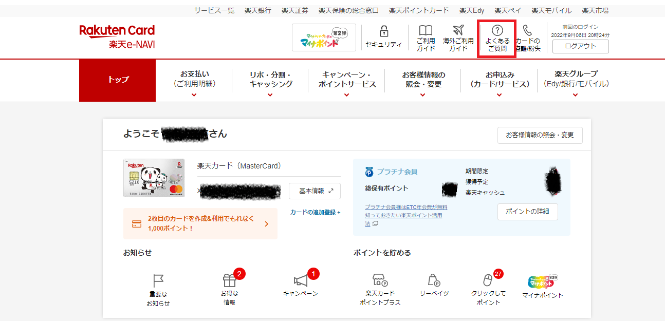Open the 2枚目のカードを作成 1,000ポイント banner
The image size is (665, 321).
pos(200,223)
